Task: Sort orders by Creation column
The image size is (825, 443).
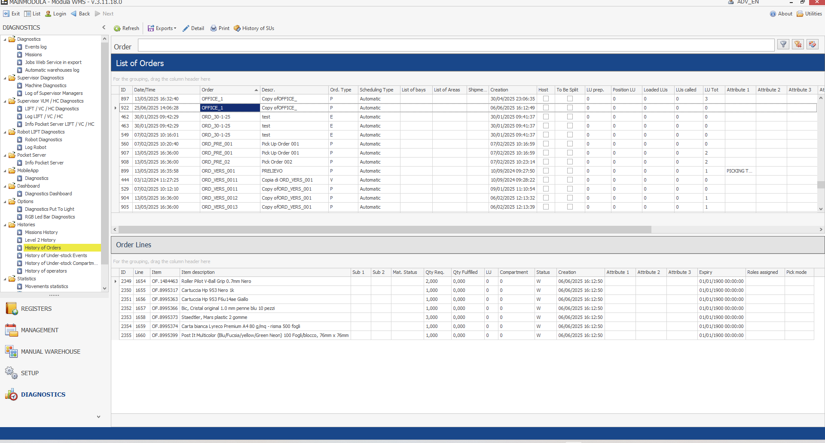Action: click(x=513, y=90)
